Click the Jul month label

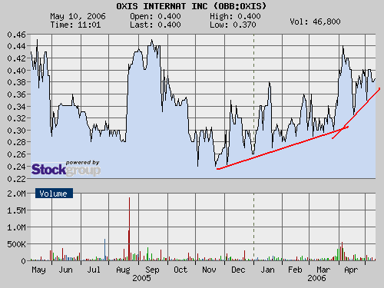pos(94,270)
